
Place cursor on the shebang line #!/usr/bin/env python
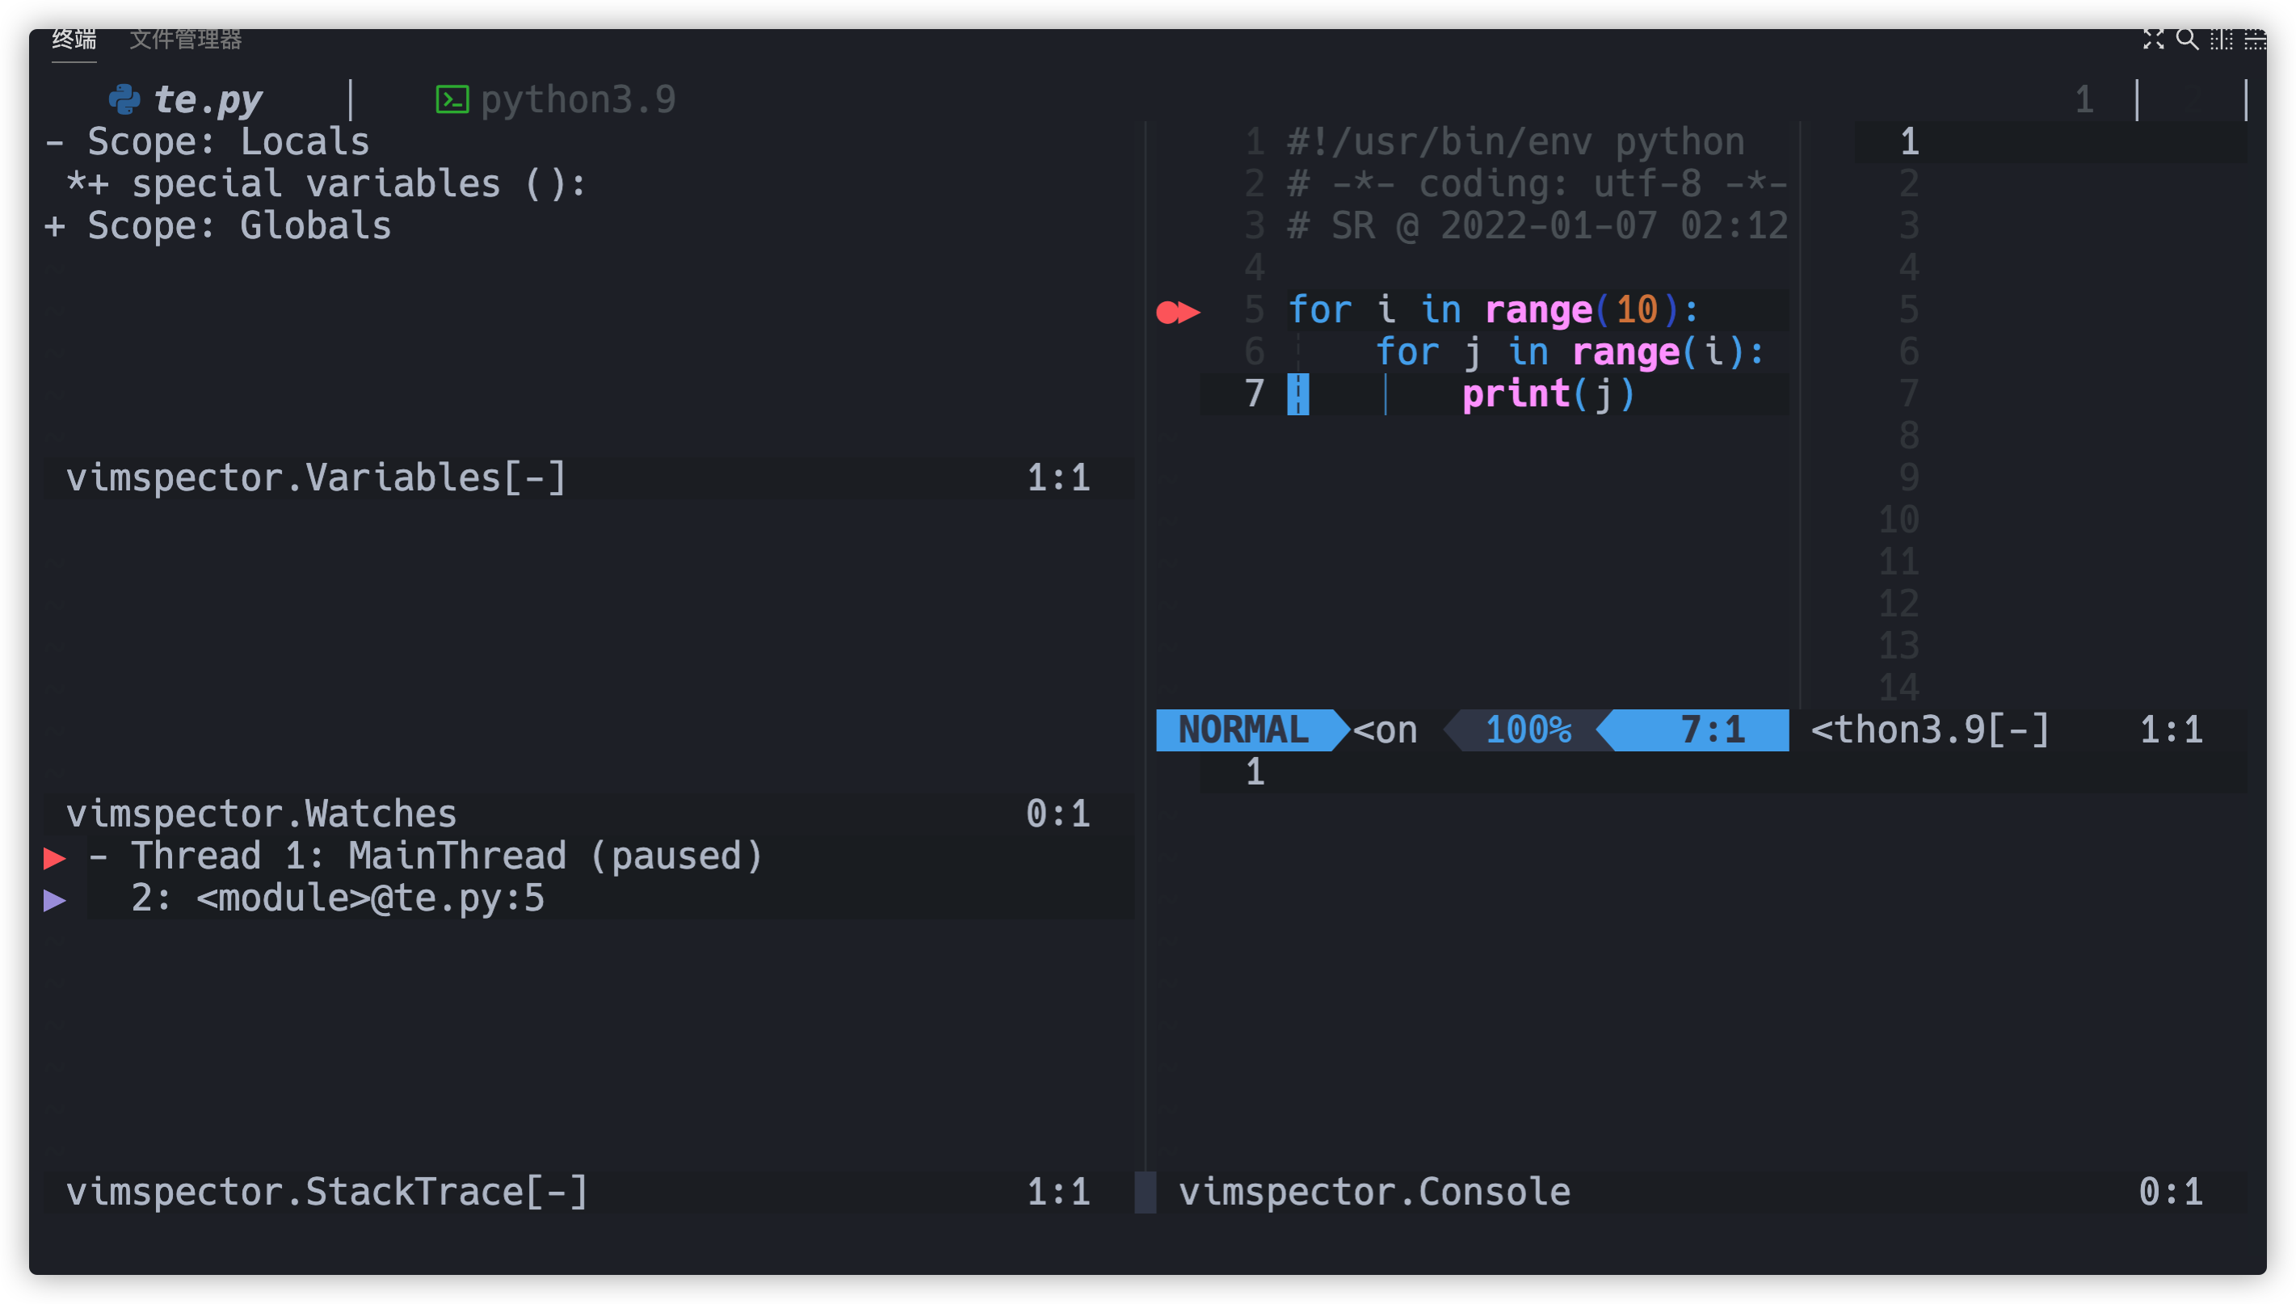(1516, 141)
